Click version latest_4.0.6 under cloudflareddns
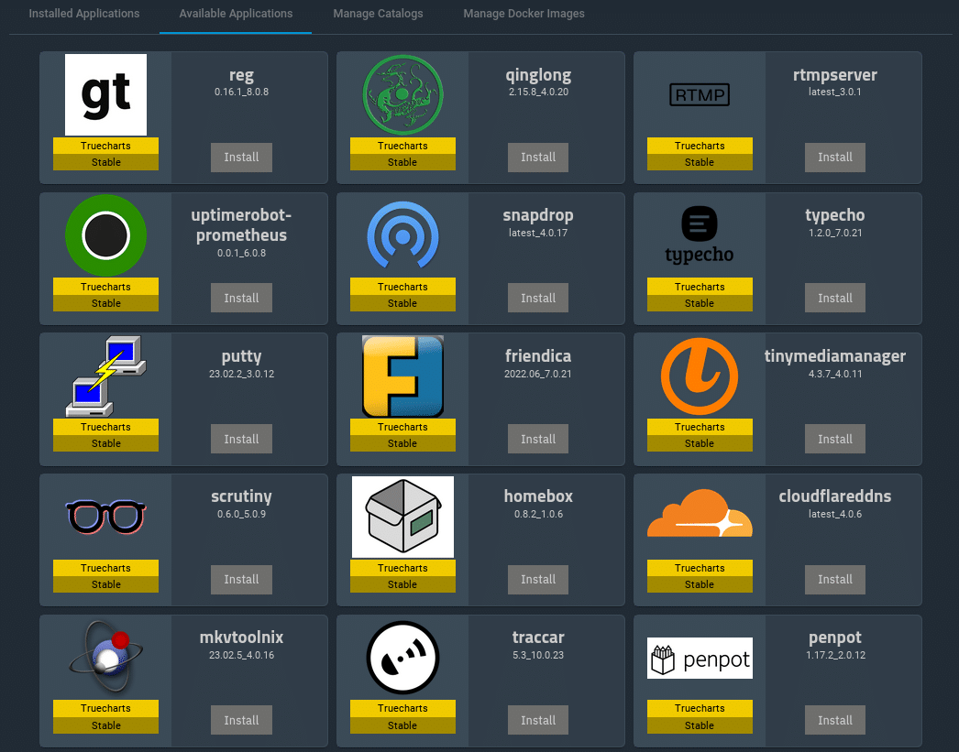 point(835,514)
